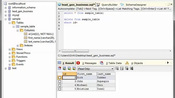175x98 pixels.
Task: Click the floppy disk save icon in result toolbar
Action: click(122, 69)
